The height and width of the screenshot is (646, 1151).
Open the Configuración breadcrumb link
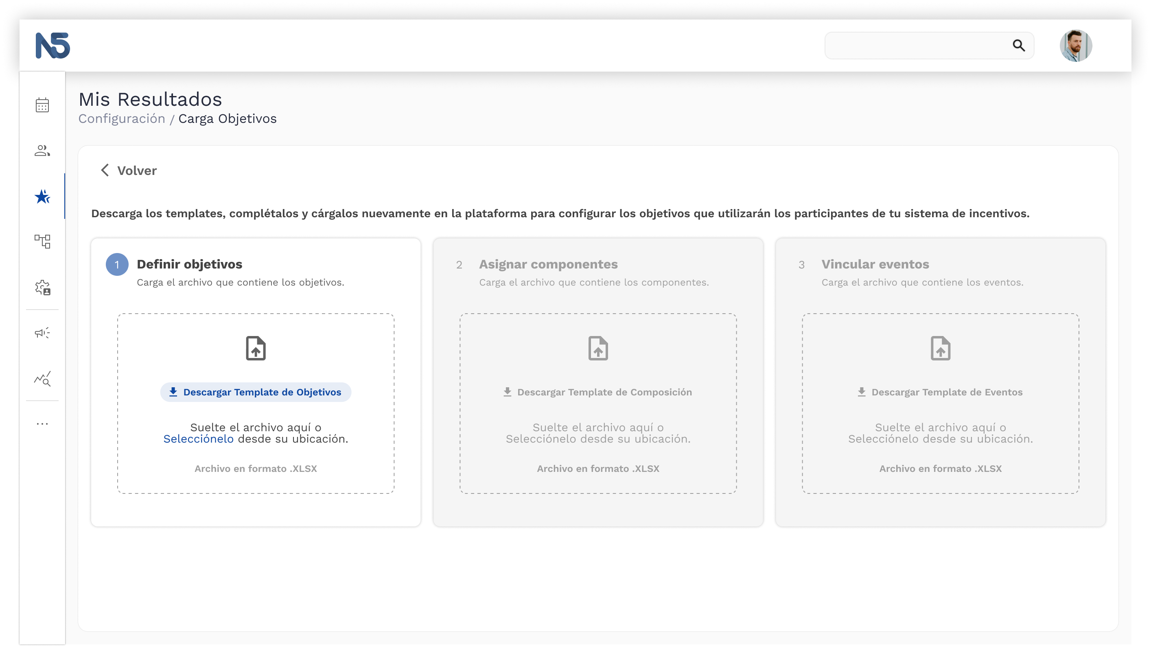coord(122,118)
